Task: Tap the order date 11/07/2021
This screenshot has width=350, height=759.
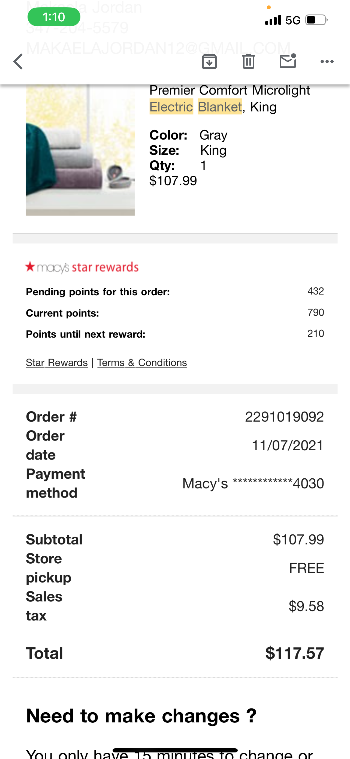Action: point(288,445)
